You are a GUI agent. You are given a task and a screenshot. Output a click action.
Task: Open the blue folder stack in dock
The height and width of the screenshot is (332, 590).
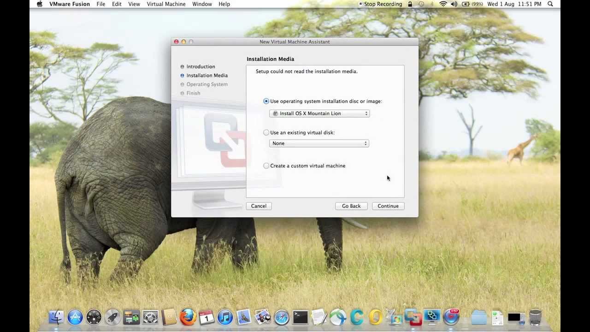[x=479, y=317]
